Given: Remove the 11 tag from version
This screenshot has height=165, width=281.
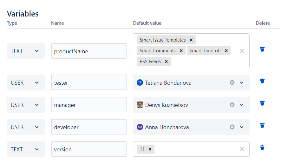Looking at the screenshot, I should click(150, 149).
